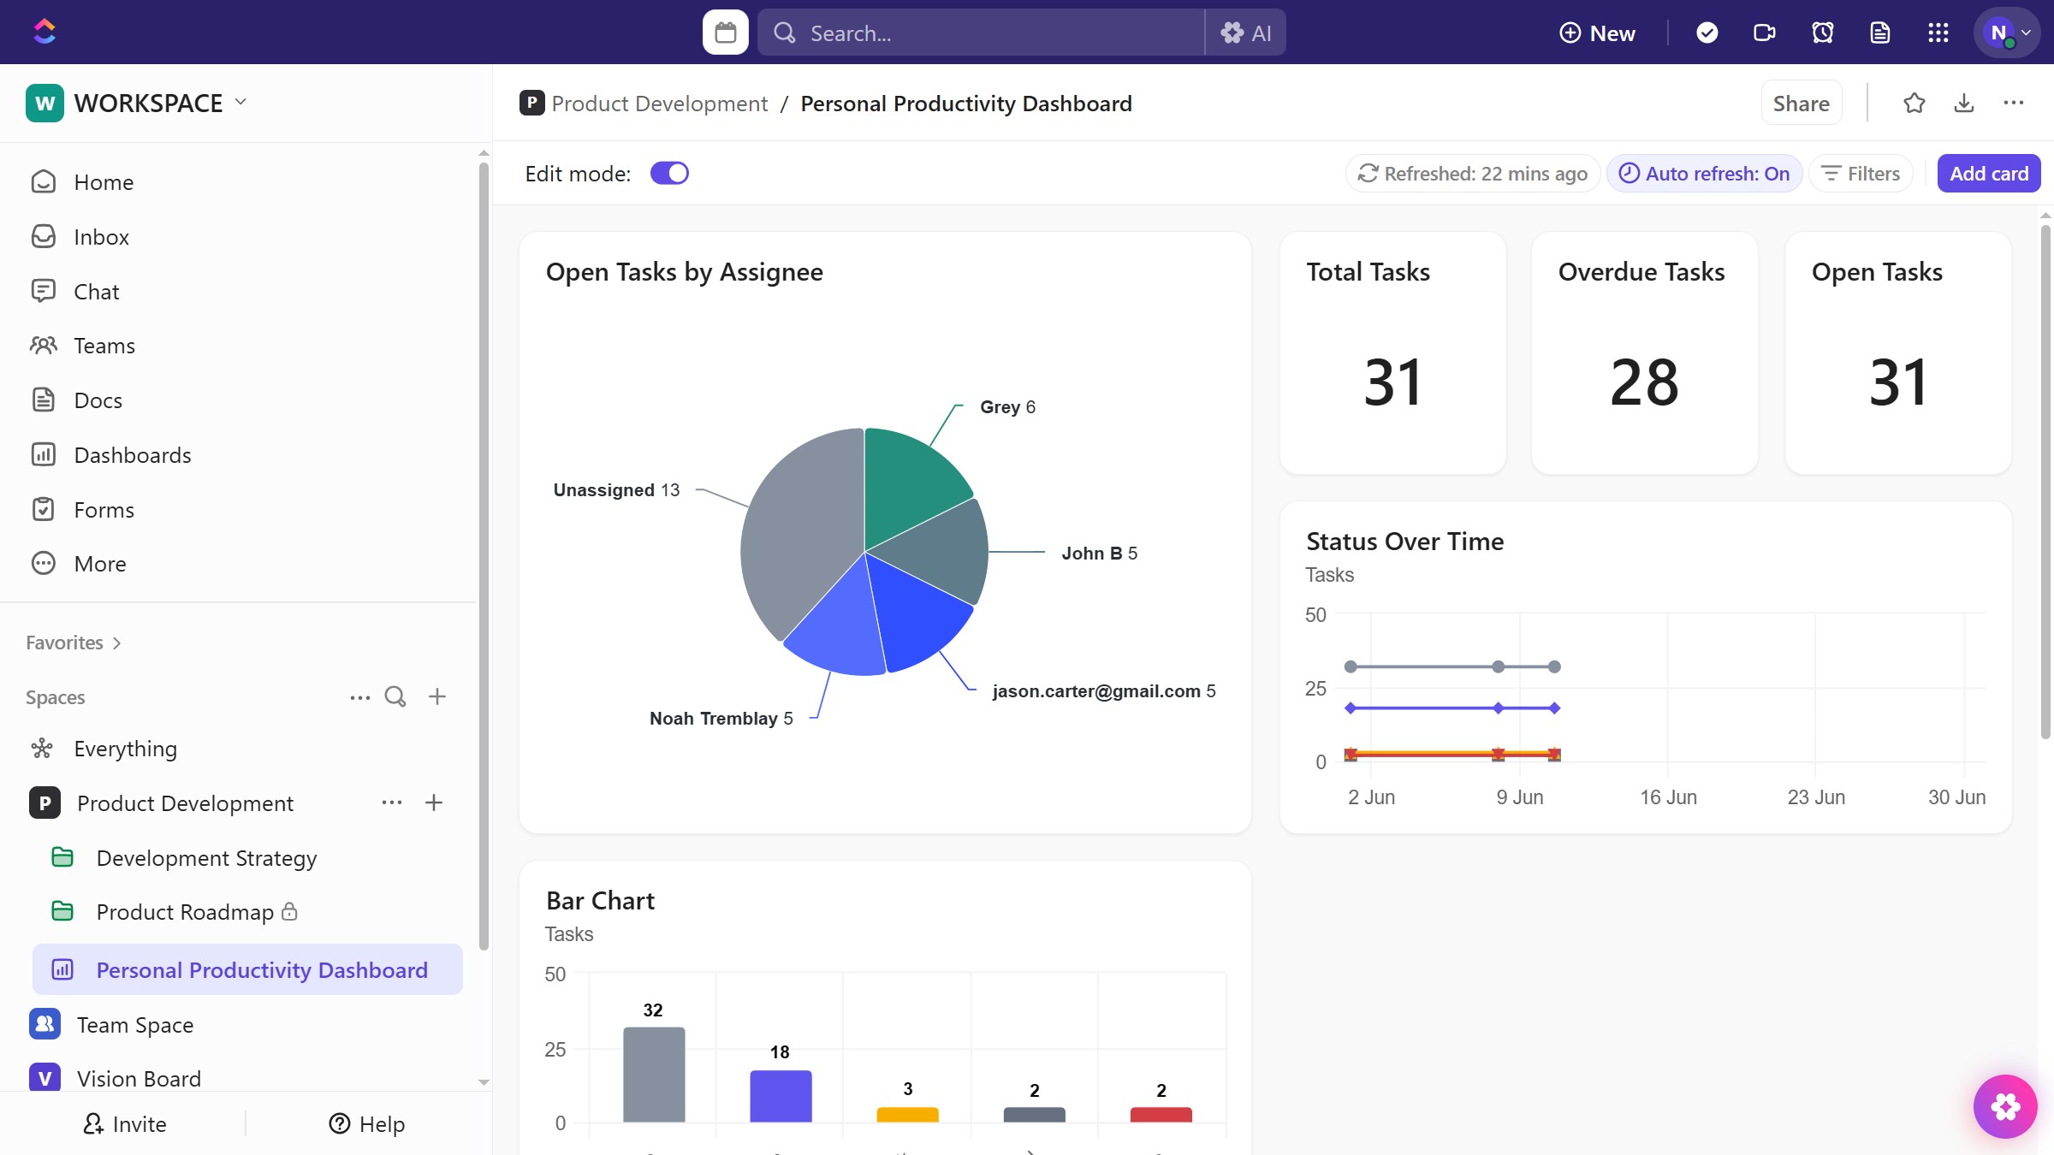Open the app grid launcher icon
The image size is (2054, 1155).
pos(1938,32)
